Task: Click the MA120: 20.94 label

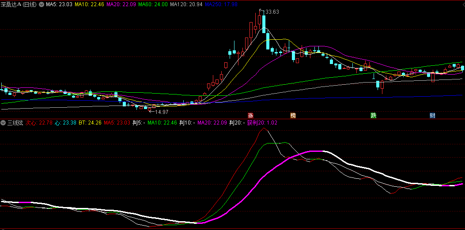Action: click(186, 4)
